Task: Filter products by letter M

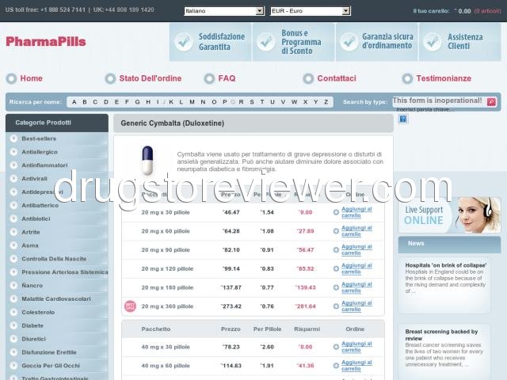Action: (x=192, y=102)
